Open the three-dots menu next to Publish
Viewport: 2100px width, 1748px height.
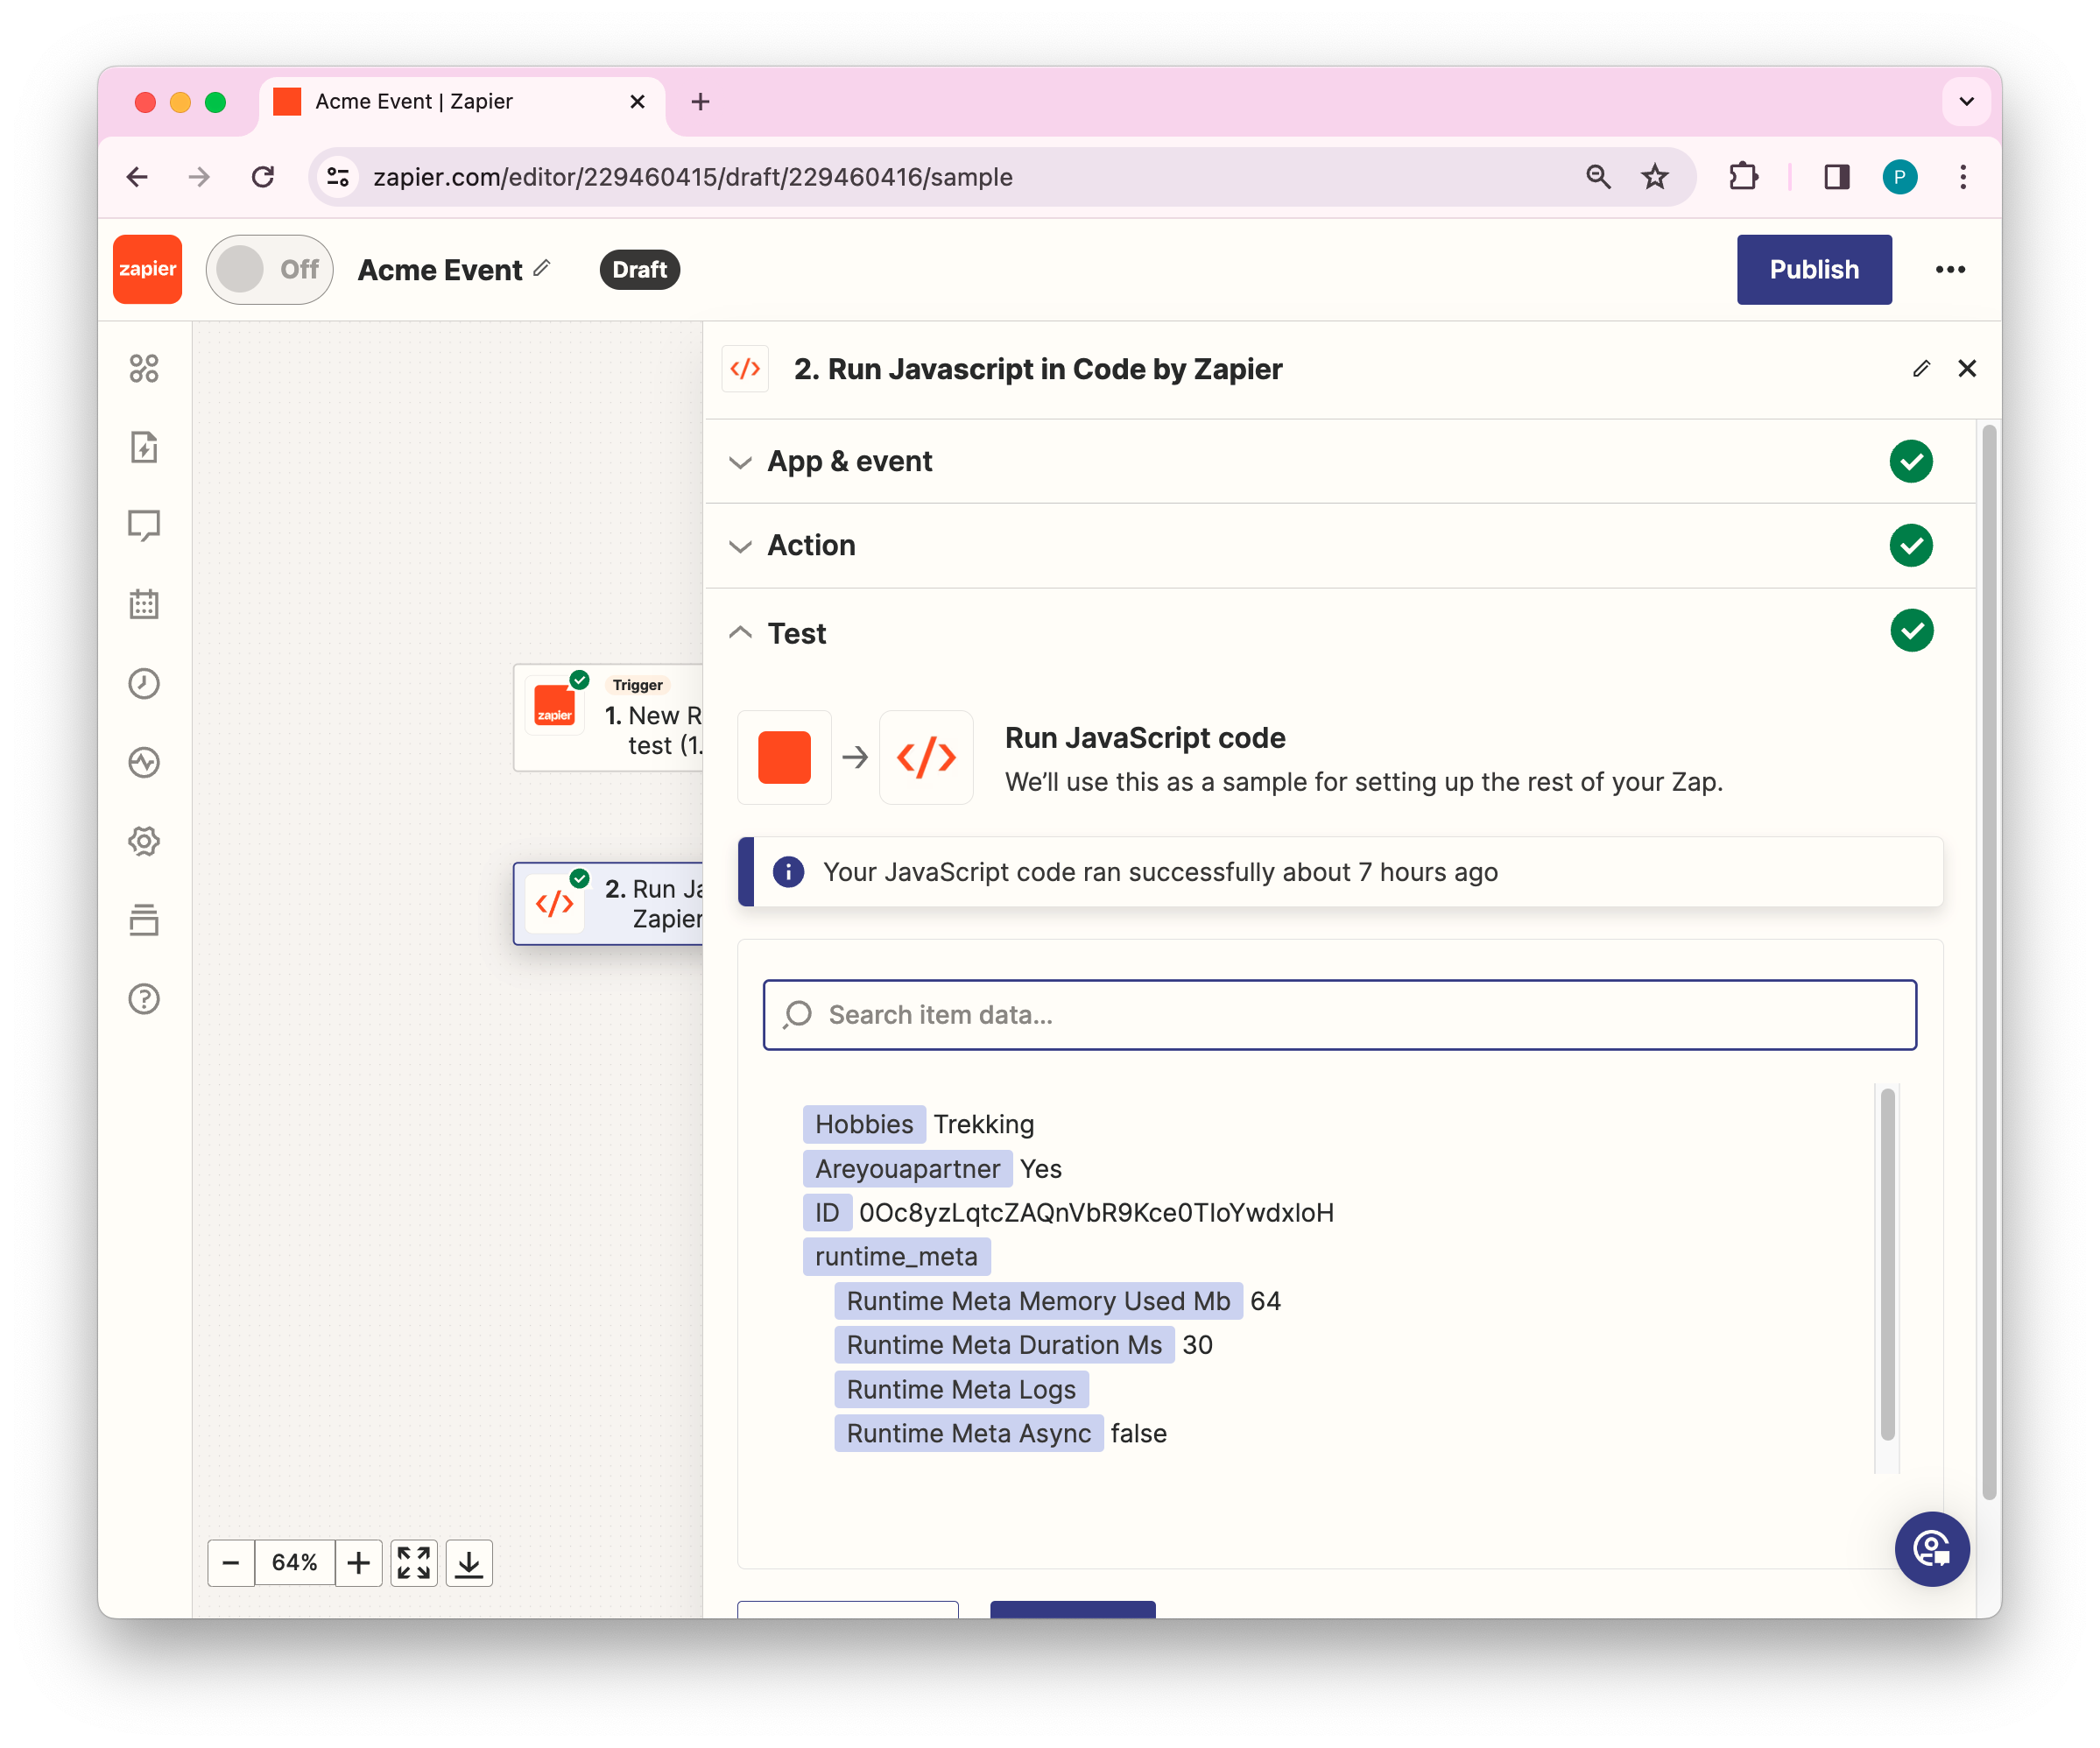(x=1949, y=270)
